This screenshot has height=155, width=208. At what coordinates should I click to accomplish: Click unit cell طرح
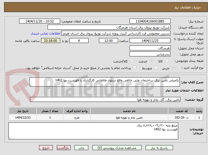(x=77, y=117)
